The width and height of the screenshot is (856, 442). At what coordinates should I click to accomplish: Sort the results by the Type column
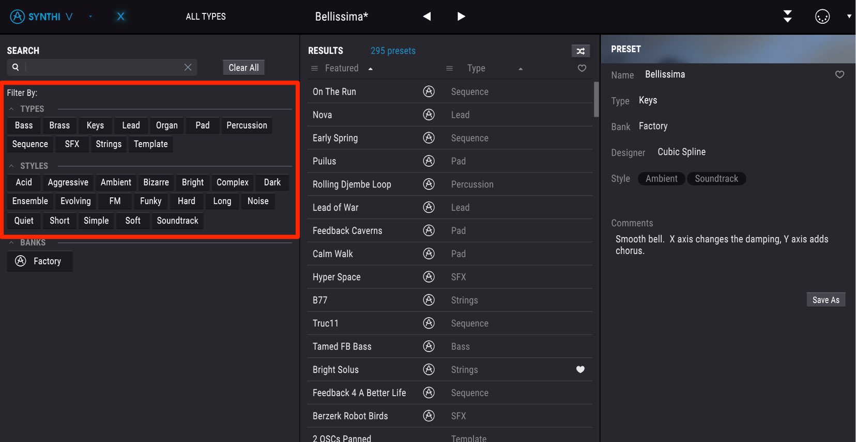pyautogui.click(x=476, y=68)
